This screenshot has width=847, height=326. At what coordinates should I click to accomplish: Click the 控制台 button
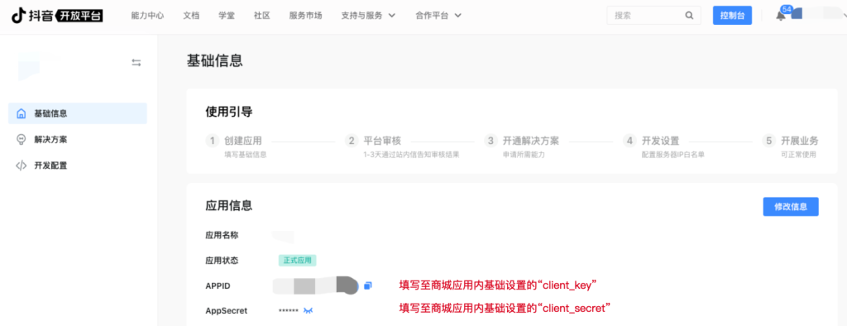click(x=732, y=16)
